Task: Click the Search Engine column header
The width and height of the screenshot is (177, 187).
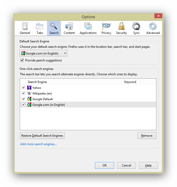Action: click(75, 82)
